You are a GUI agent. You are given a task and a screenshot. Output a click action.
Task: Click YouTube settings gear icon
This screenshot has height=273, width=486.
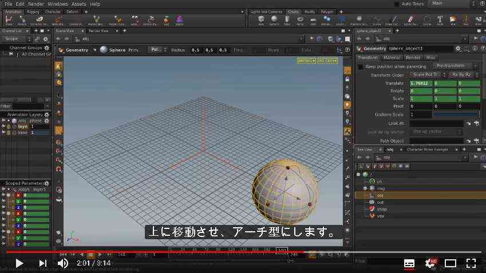pyautogui.click(x=430, y=263)
